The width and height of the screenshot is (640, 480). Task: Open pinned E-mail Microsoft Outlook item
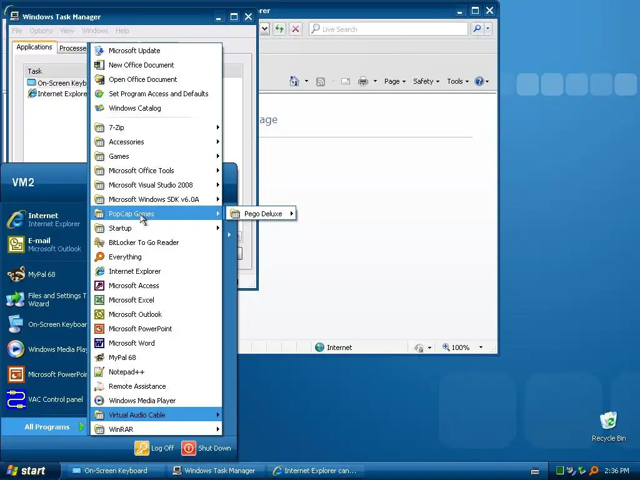pyautogui.click(x=45, y=244)
